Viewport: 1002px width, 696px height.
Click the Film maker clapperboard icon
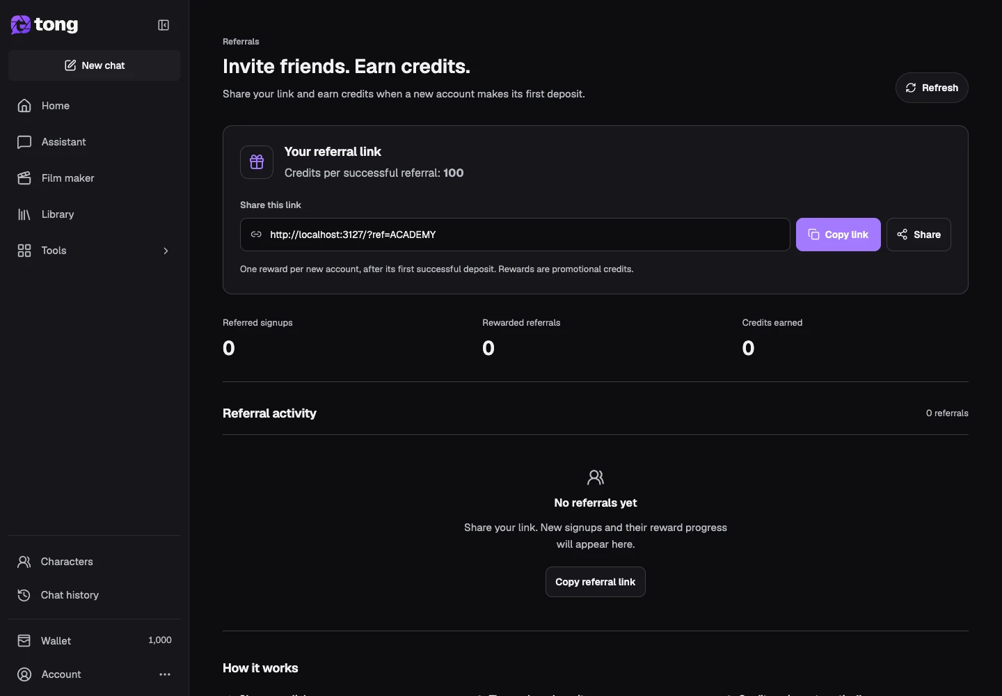pos(24,178)
